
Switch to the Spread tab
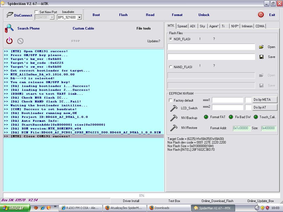(182, 26)
